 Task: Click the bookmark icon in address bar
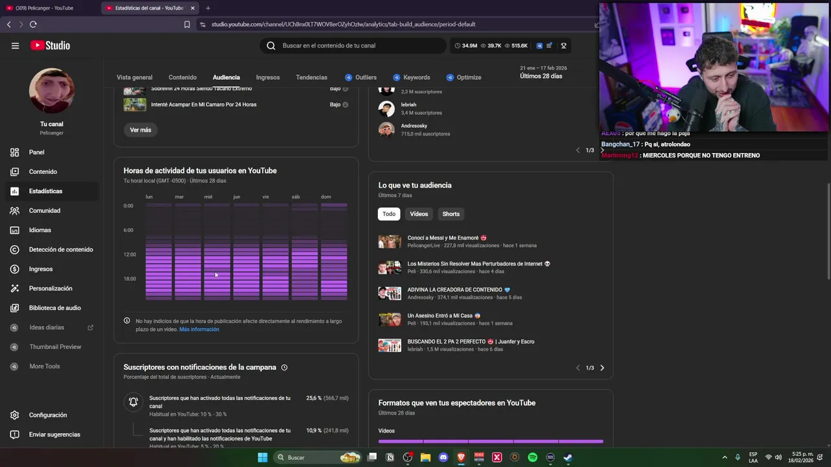click(x=187, y=24)
